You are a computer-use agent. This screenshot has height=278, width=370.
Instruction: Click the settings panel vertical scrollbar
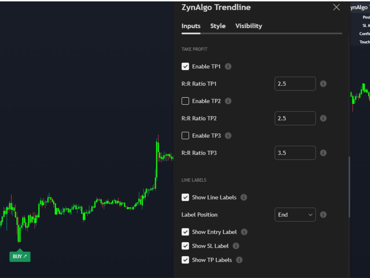pos(349,187)
